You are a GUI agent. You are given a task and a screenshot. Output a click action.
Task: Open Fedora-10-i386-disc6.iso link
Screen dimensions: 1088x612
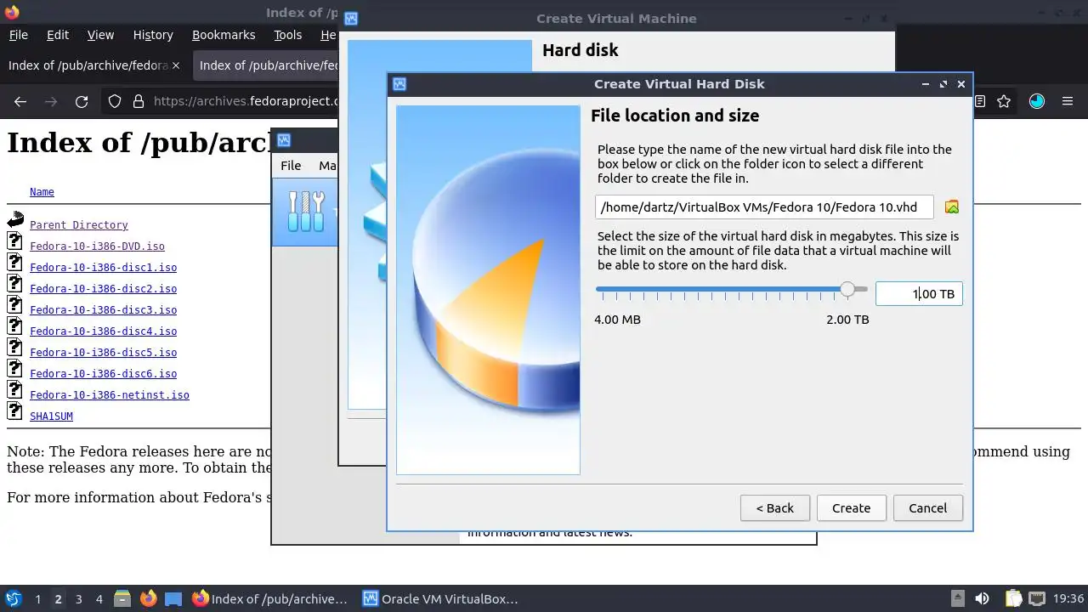point(103,374)
